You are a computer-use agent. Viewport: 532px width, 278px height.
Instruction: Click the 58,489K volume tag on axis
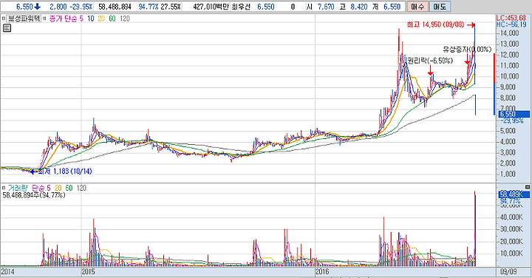tap(514, 195)
